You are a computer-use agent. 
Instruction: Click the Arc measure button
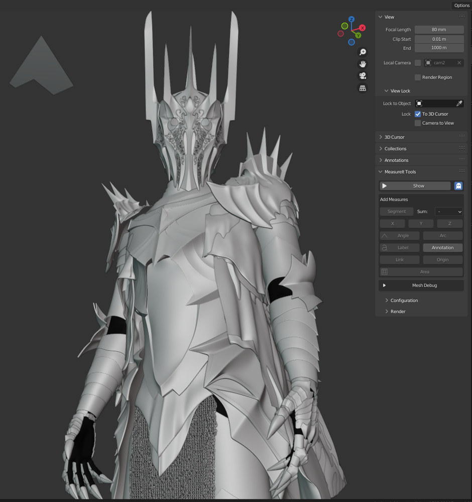[442, 236]
